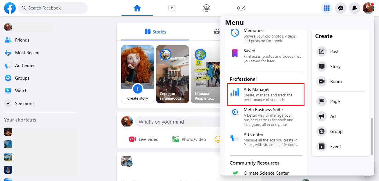Viewport: 379px width, 181px height.
Task: Click the 'Professional' section heading
Action: coord(243,79)
